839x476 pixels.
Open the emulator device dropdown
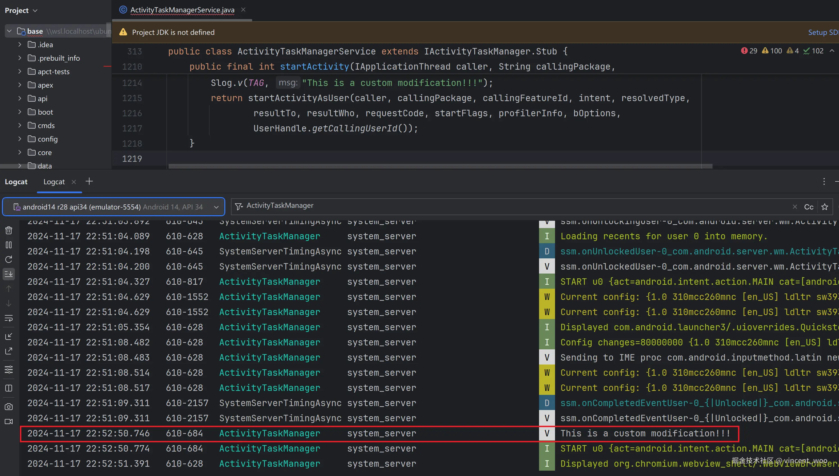coord(114,207)
